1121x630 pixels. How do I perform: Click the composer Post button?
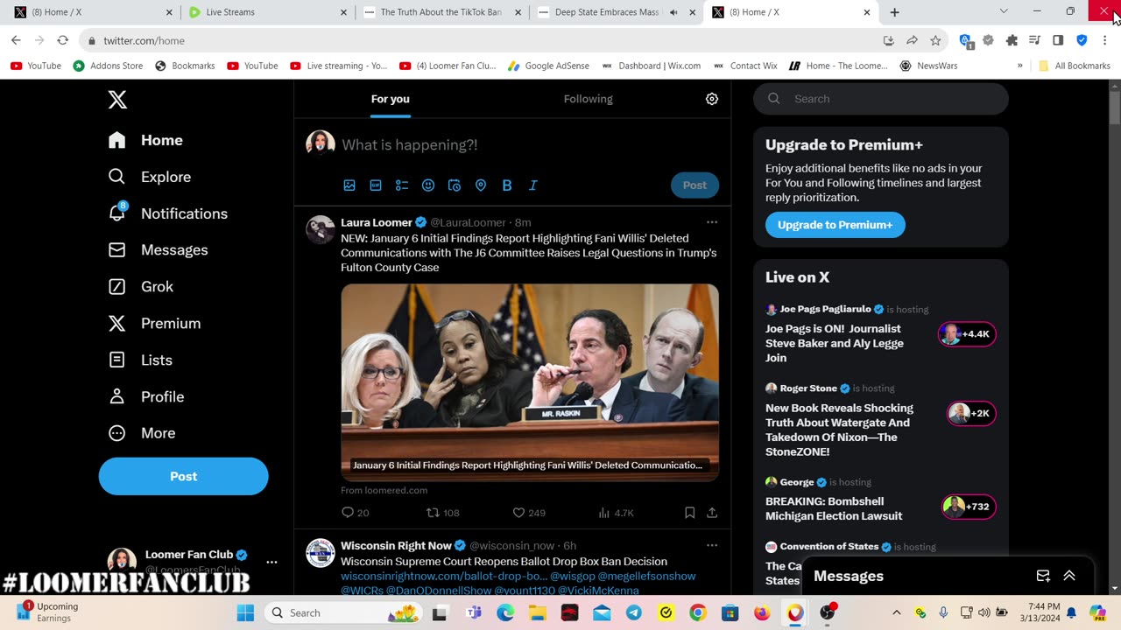[694, 185]
